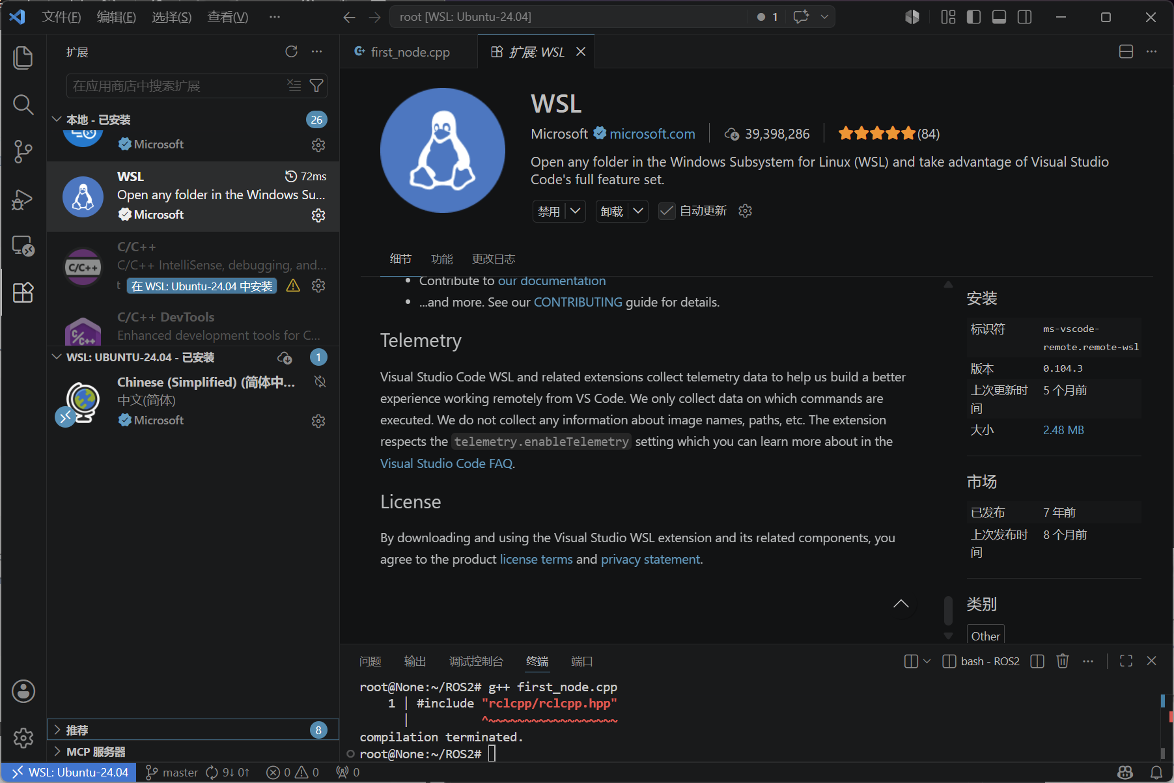
Task: Open the File menu
Action: pos(61,17)
